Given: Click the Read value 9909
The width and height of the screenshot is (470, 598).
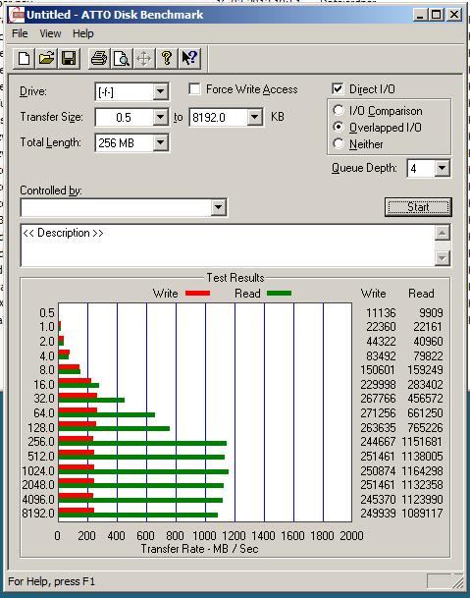Looking at the screenshot, I should pyautogui.click(x=431, y=313).
